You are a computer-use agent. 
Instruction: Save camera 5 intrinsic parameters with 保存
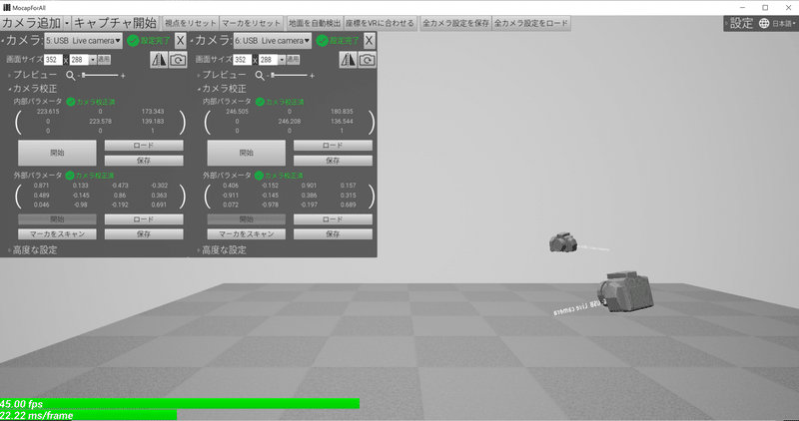[x=144, y=161]
